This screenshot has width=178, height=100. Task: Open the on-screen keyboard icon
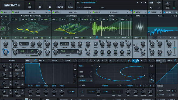[151, 2]
